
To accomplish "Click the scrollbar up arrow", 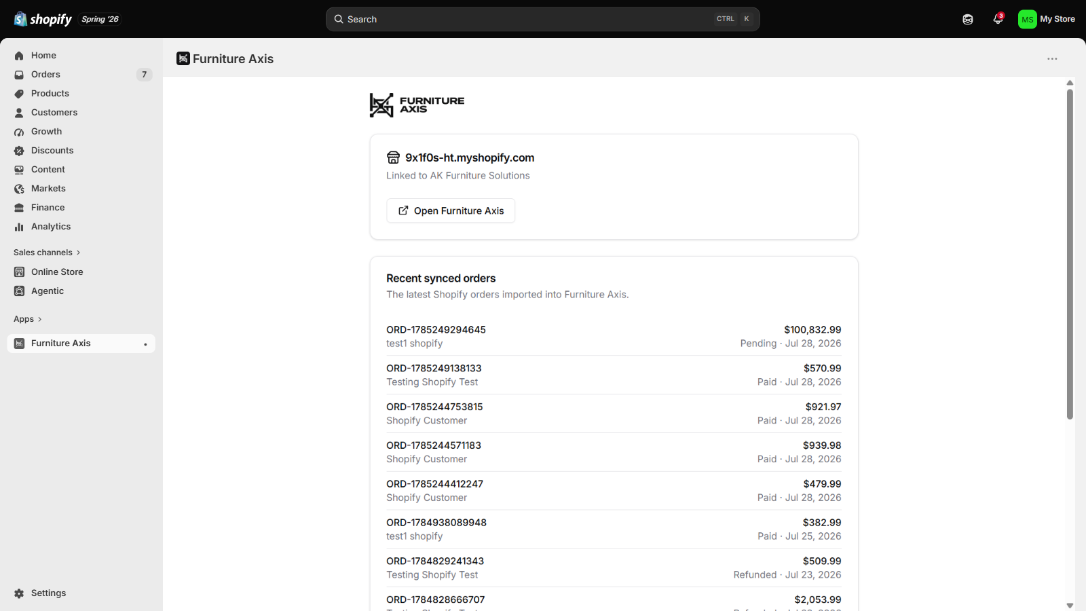I will click(1070, 83).
